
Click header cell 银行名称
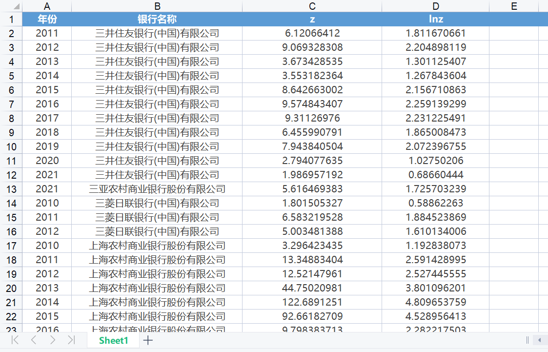click(157, 19)
